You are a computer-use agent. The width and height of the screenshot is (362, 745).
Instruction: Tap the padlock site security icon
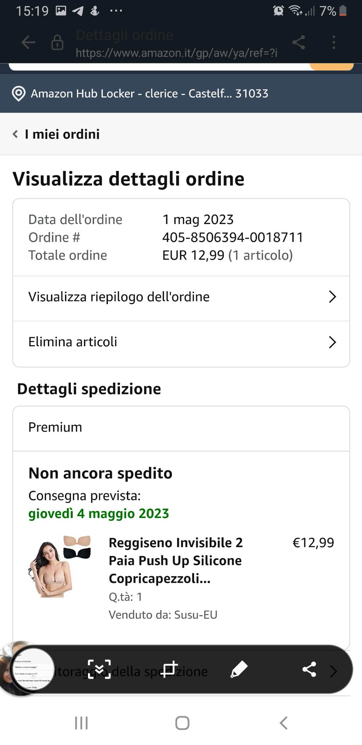[x=57, y=43]
